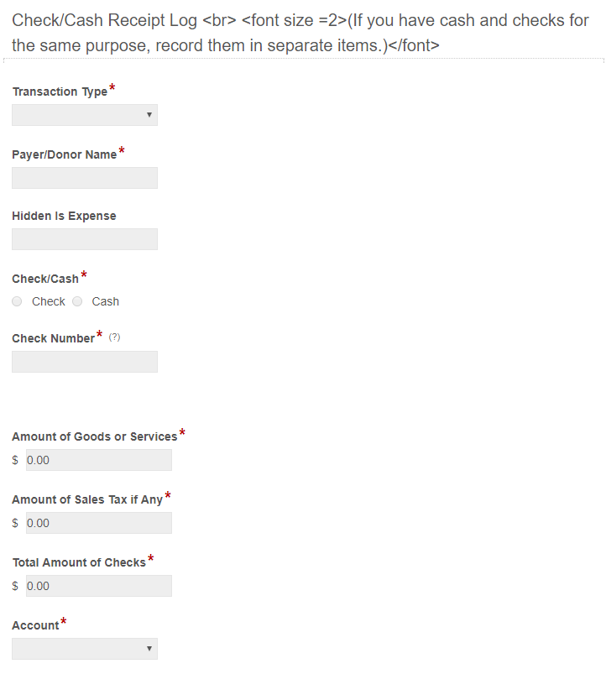Click into the Check Number field
Image resolution: width=606 pixels, height=674 pixels.
click(x=85, y=362)
